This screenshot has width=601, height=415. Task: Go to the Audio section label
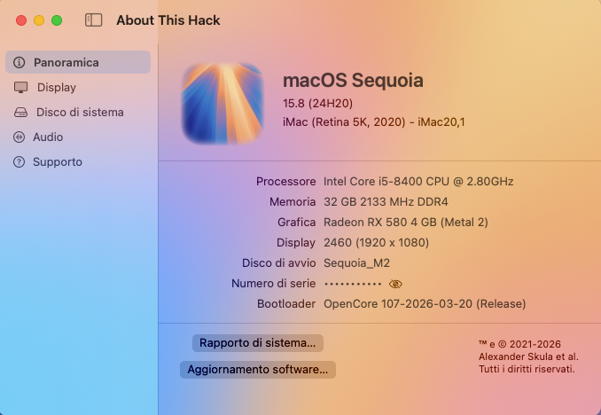48,137
